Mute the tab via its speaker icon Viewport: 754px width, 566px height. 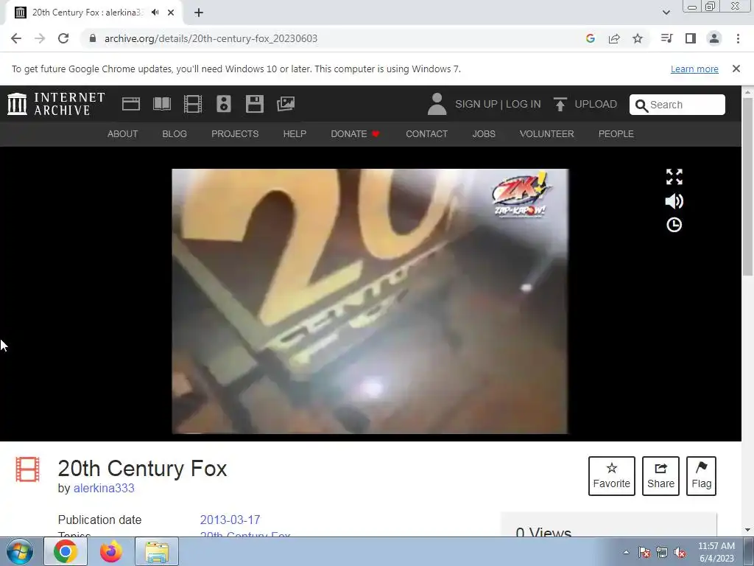tap(155, 13)
